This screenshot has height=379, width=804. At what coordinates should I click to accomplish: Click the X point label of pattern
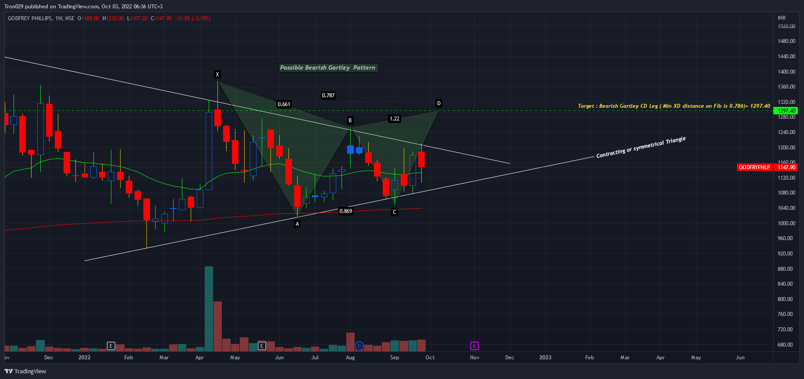[217, 74]
